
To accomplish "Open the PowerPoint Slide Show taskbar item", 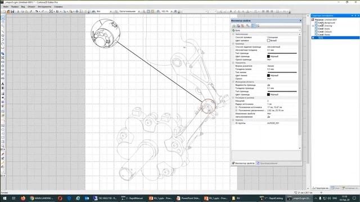I will tap(188, 198).
